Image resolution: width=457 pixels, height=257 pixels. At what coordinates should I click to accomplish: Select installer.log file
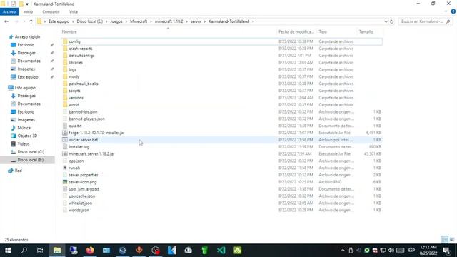79,147
